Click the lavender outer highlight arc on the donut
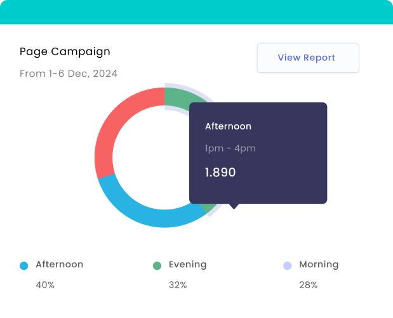 click(190, 88)
